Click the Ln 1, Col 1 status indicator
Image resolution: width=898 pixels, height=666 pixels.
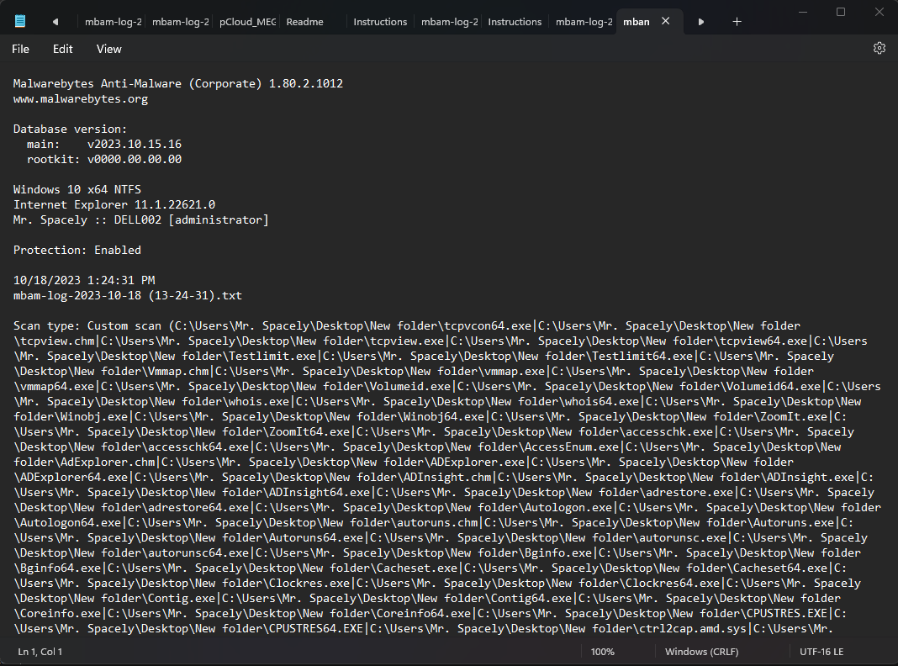point(40,652)
